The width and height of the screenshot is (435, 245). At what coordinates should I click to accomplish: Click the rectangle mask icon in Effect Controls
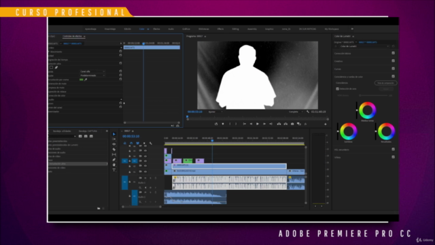[51, 67]
